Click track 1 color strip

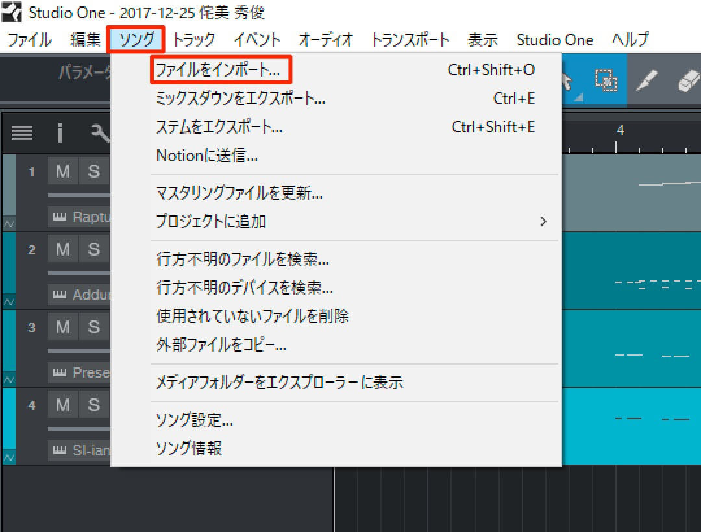click(9, 186)
